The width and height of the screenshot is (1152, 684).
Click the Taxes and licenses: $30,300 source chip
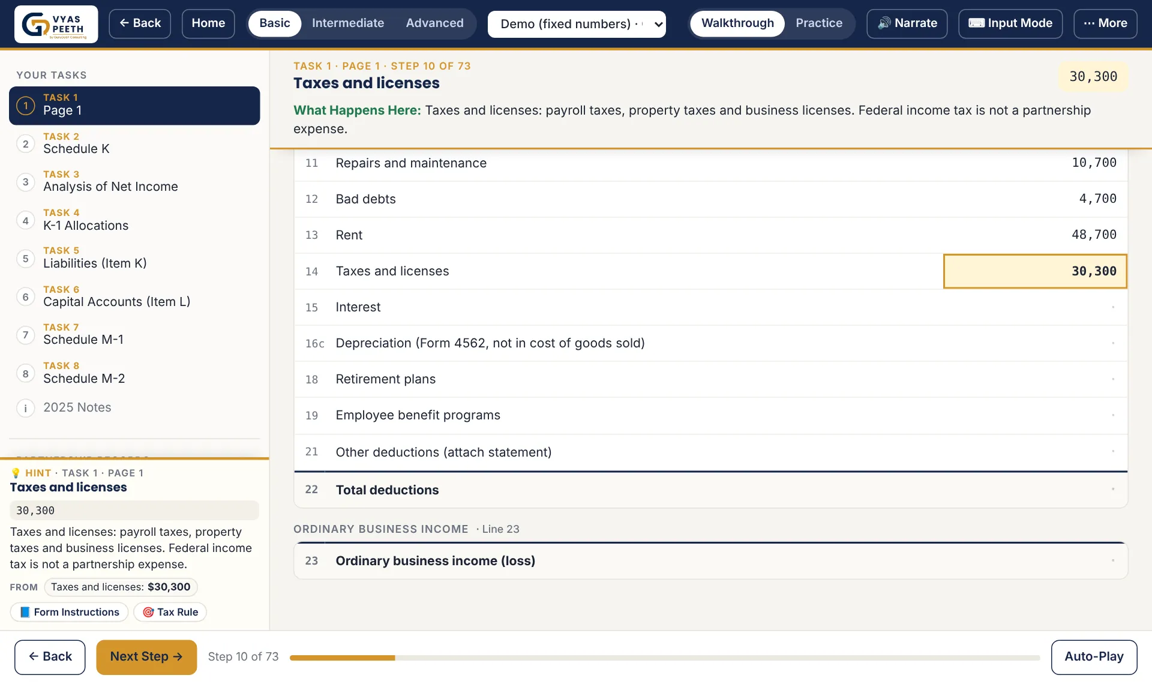pos(121,587)
